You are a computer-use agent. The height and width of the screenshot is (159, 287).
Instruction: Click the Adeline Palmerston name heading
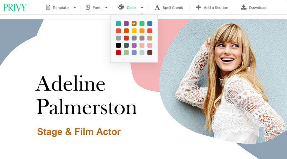(x=86, y=95)
